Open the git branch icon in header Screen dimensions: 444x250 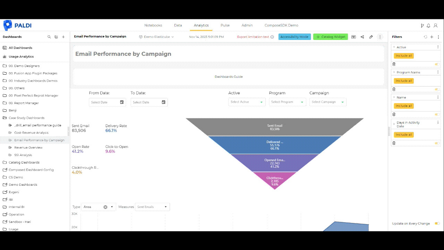click(422, 26)
